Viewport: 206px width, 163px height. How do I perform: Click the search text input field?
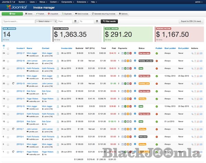coord(18,21)
